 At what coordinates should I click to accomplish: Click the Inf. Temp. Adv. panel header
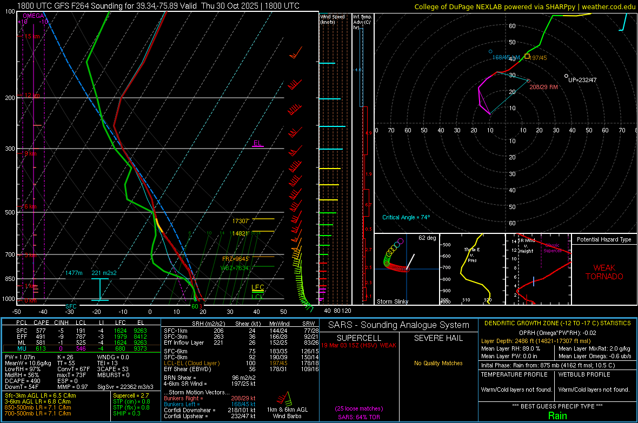[x=362, y=22]
